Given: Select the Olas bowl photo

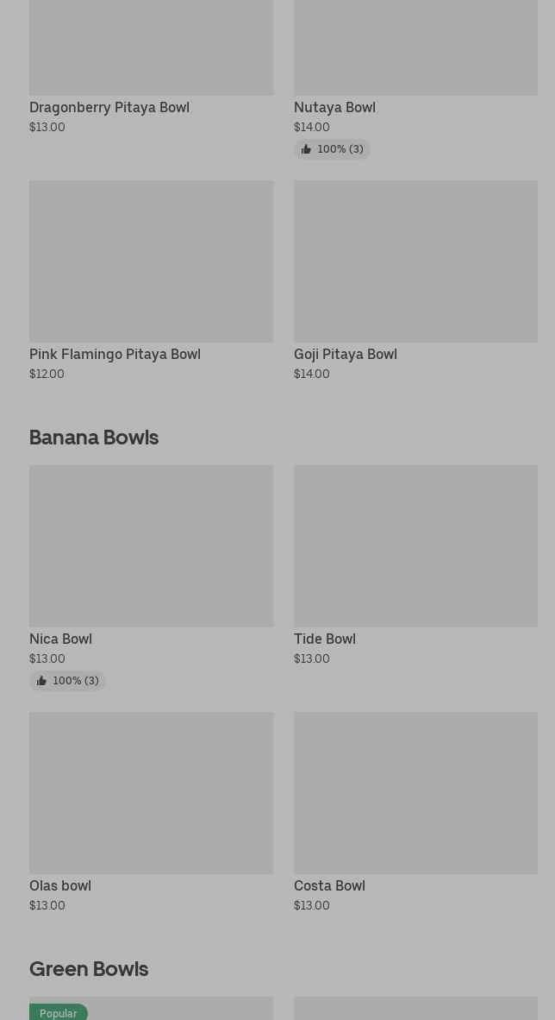Looking at the screenshot, I should click(151, 792).
